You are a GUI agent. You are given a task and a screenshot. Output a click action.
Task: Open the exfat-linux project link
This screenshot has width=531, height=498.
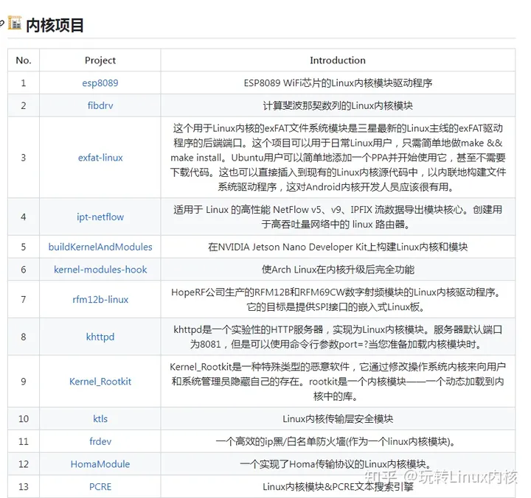(x=100, y=158)
